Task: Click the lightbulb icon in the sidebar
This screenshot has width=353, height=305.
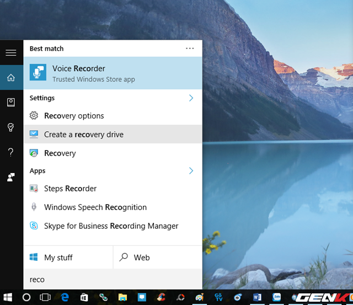Action: click(x=10, y=127)
